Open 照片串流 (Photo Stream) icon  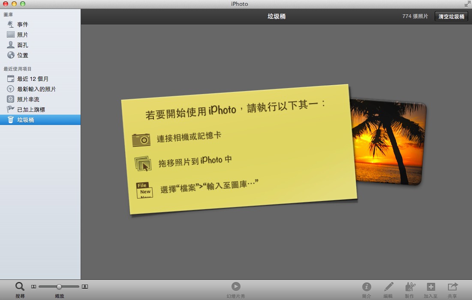[11, 99]
